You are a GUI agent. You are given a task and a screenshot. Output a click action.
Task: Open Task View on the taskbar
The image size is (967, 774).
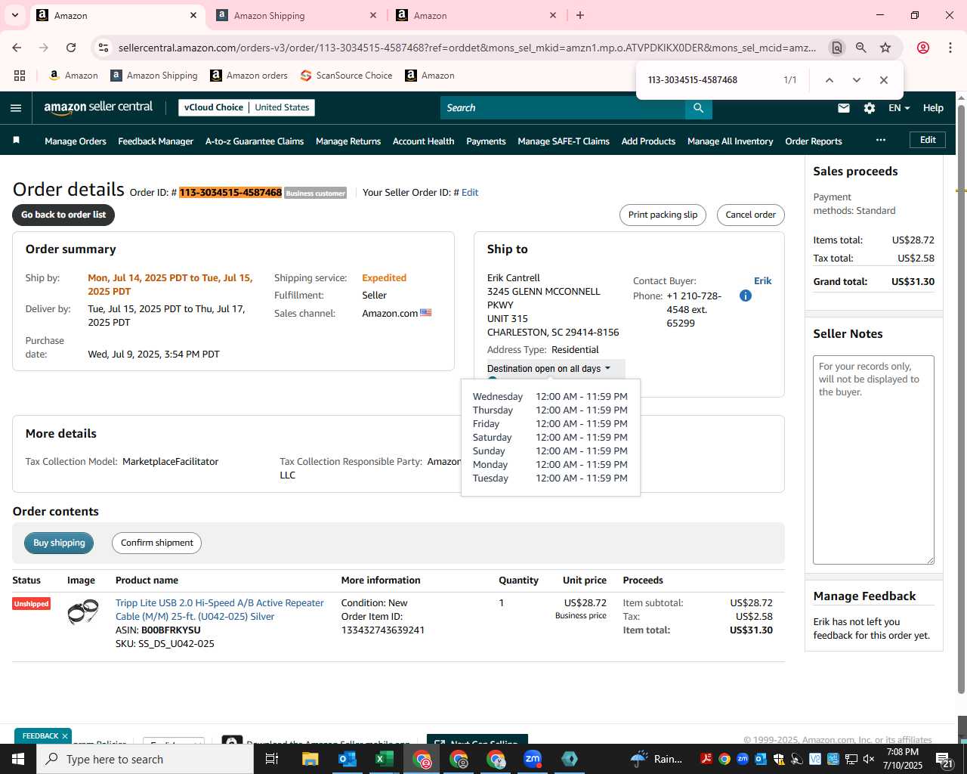272,759
